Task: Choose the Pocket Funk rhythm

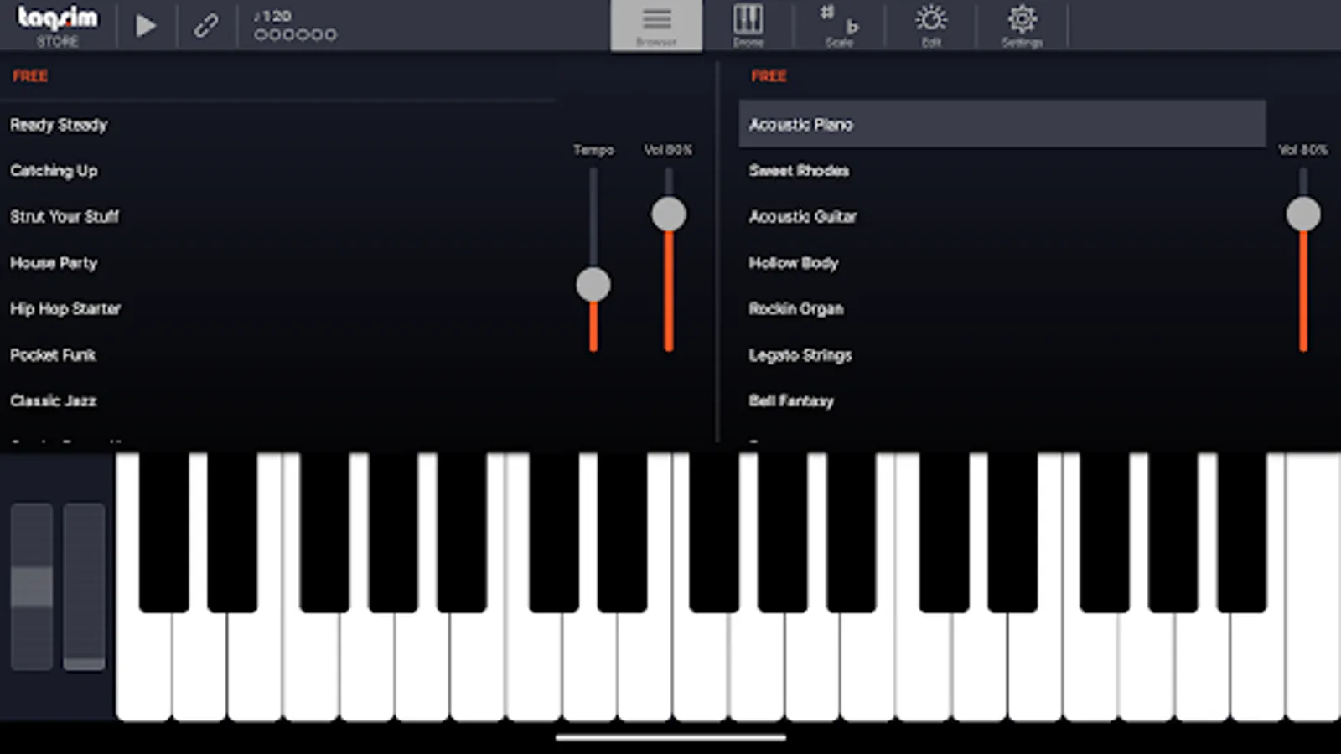Action: tap(53, 355)
